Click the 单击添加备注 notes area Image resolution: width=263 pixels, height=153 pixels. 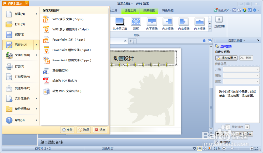coord(52,142)
